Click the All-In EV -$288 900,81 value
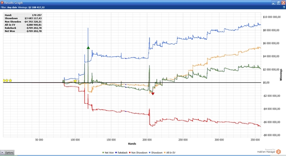 [34, 25]
